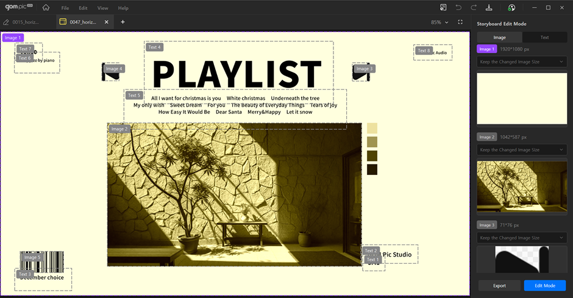Viewport: 573px width, 298px height.
Task: Expand Image 3 size option dropdown
Action: point(521,238)
